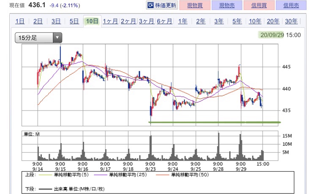The image size is (310, 194).
Task: Switch chart to 2ヶ月 period
Action: tap(129, 21)
